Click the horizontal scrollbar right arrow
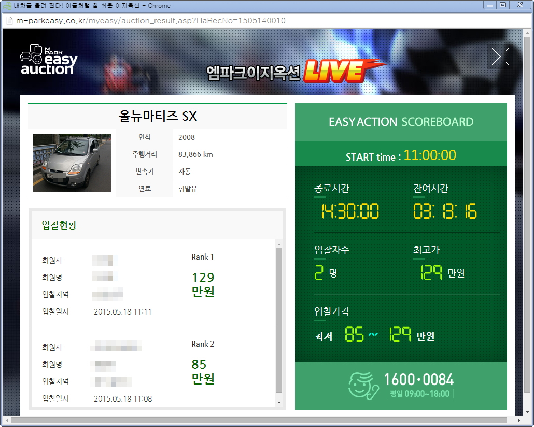This screenshot has width=534, height=427. (518, 421)
